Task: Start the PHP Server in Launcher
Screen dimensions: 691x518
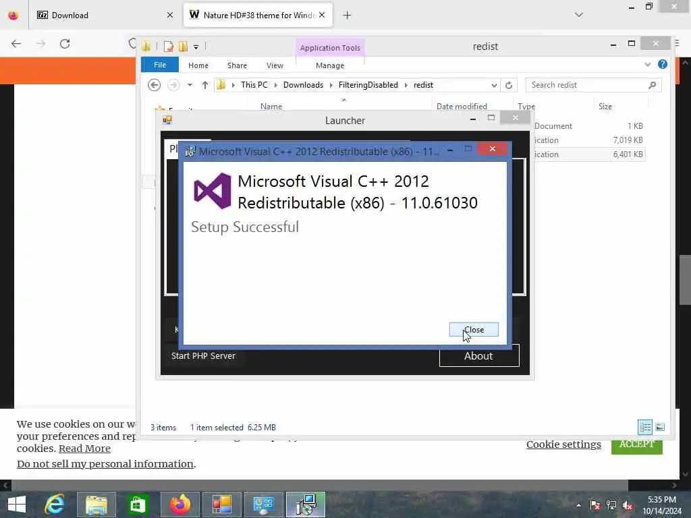Action: tap(203, 356)
